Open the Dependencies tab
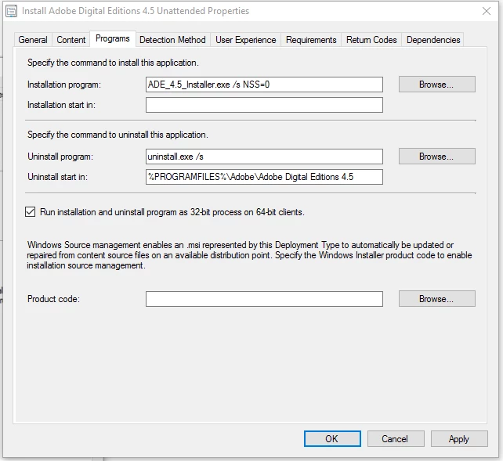The height and width of the screenshot is (461, 503). (433, 40)
